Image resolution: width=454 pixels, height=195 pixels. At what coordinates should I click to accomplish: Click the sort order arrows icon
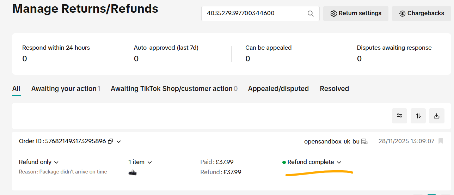pos(418,116)
